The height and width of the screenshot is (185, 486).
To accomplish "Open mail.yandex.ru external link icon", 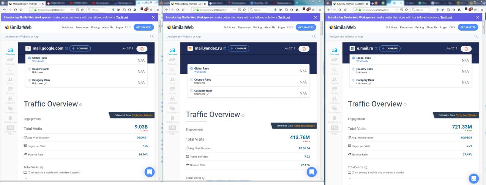I will click(x=225, y=48).
